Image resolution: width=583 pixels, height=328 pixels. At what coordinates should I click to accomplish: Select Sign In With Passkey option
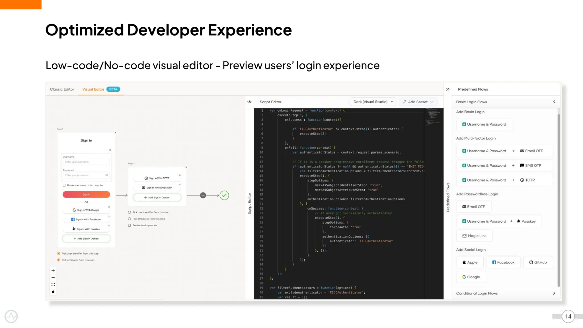[x=86, y=229]
